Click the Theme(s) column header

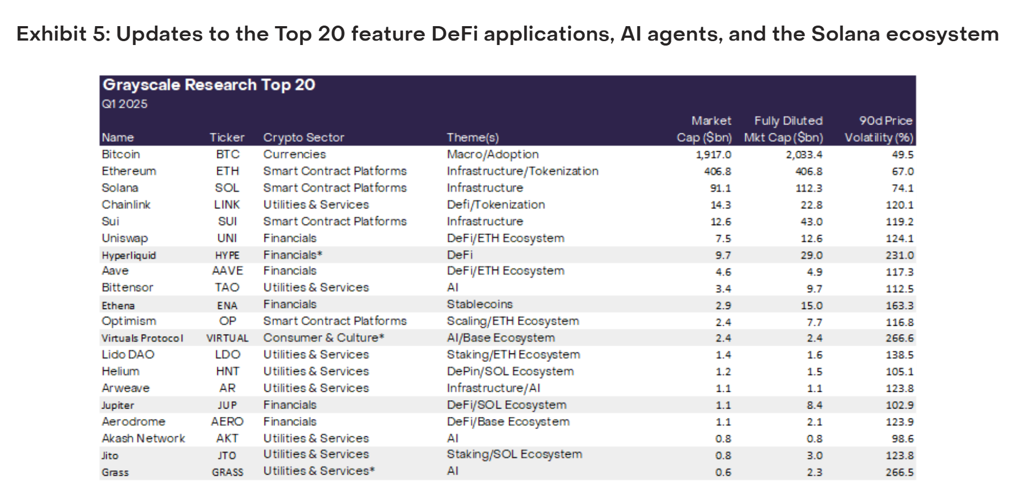tap(473, 138)
